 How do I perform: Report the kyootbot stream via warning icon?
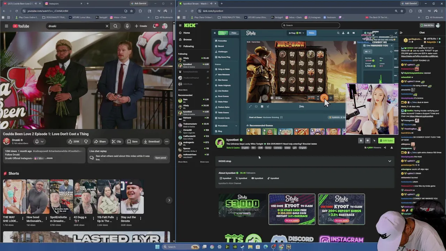point(391,147)
